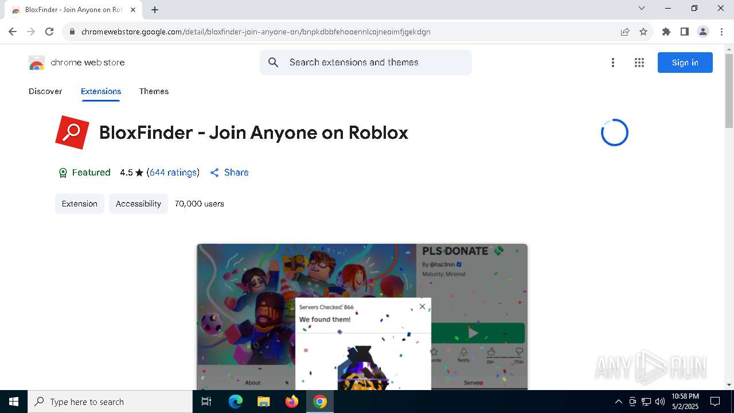Screen dimensions: 734x413
Task: Launch Microsoft Edge from taskbar
Action: (236, 402)
